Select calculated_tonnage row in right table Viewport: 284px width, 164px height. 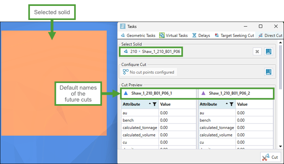pyautogui.click(x=236, y=127)
